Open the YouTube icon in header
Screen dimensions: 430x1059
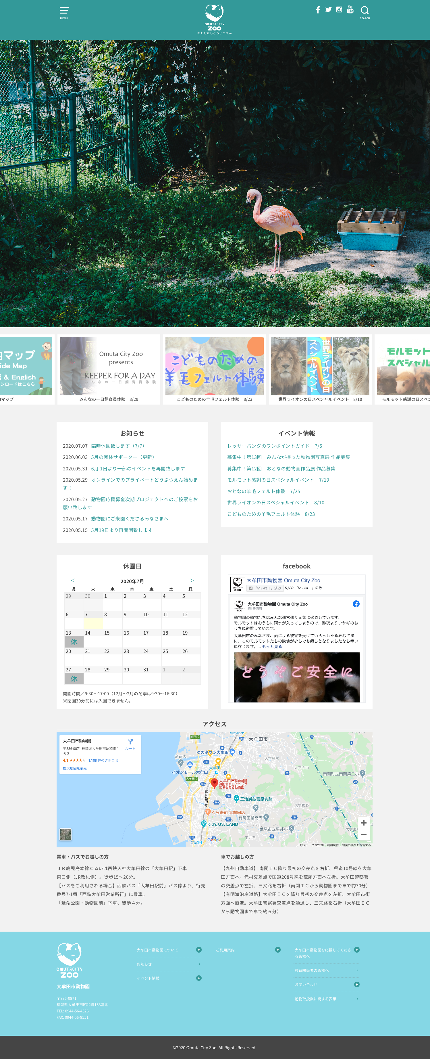(350, 10)
